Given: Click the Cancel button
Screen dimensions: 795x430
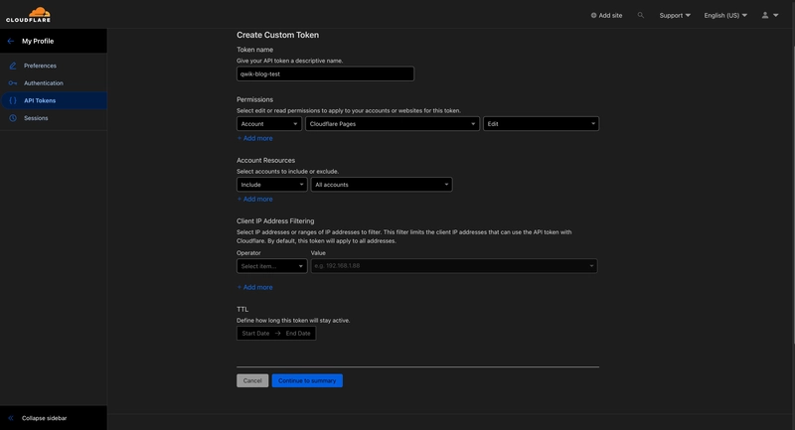Looking at the screenshot, I should pyautogui.click(x=252, y=380).
